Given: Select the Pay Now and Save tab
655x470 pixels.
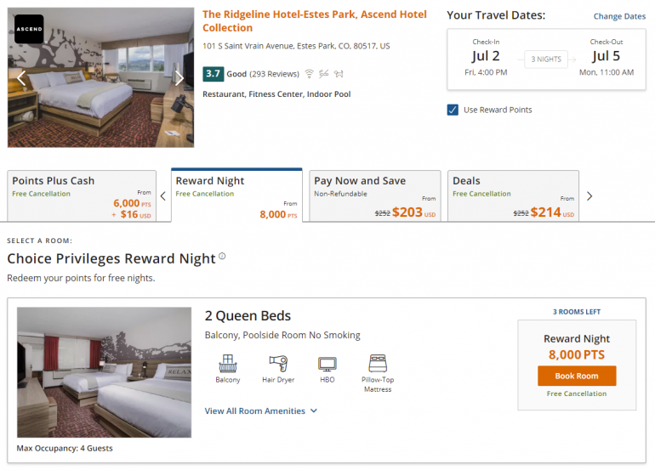Looking at the screenshot, I should [x=374, y=196].
